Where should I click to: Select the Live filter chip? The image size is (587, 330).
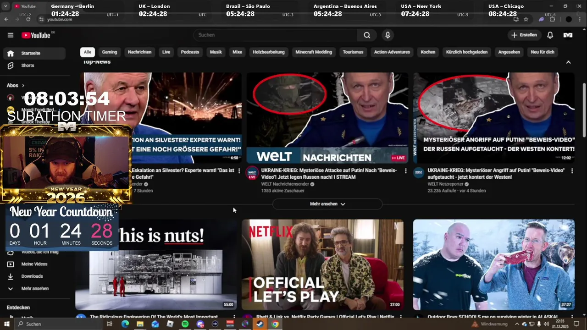tap(166, 52)
